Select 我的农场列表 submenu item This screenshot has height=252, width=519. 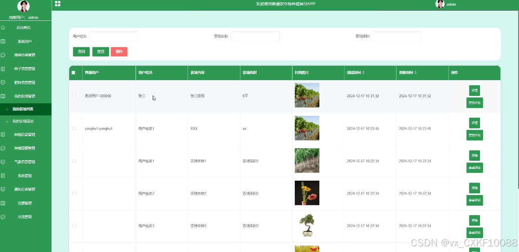(x=26, y=109)
